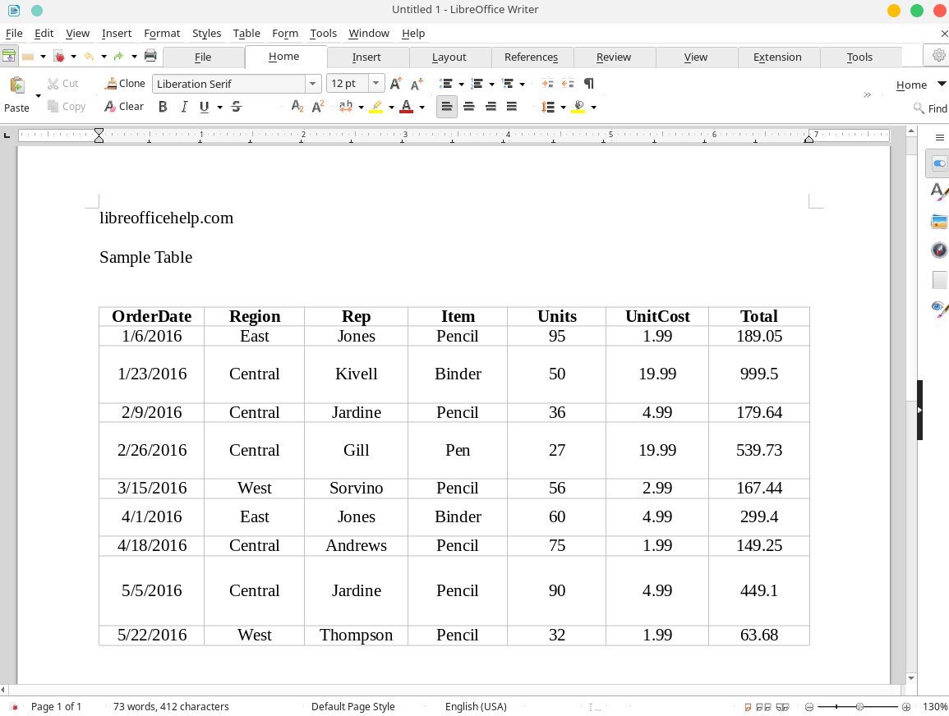Viewport: 949px width, 716px height.
Task: Click the Decrease Font Size icon
Action: (417, 84)
